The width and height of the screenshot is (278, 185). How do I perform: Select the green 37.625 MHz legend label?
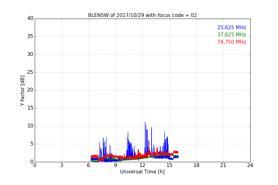[x=231, y=35]
